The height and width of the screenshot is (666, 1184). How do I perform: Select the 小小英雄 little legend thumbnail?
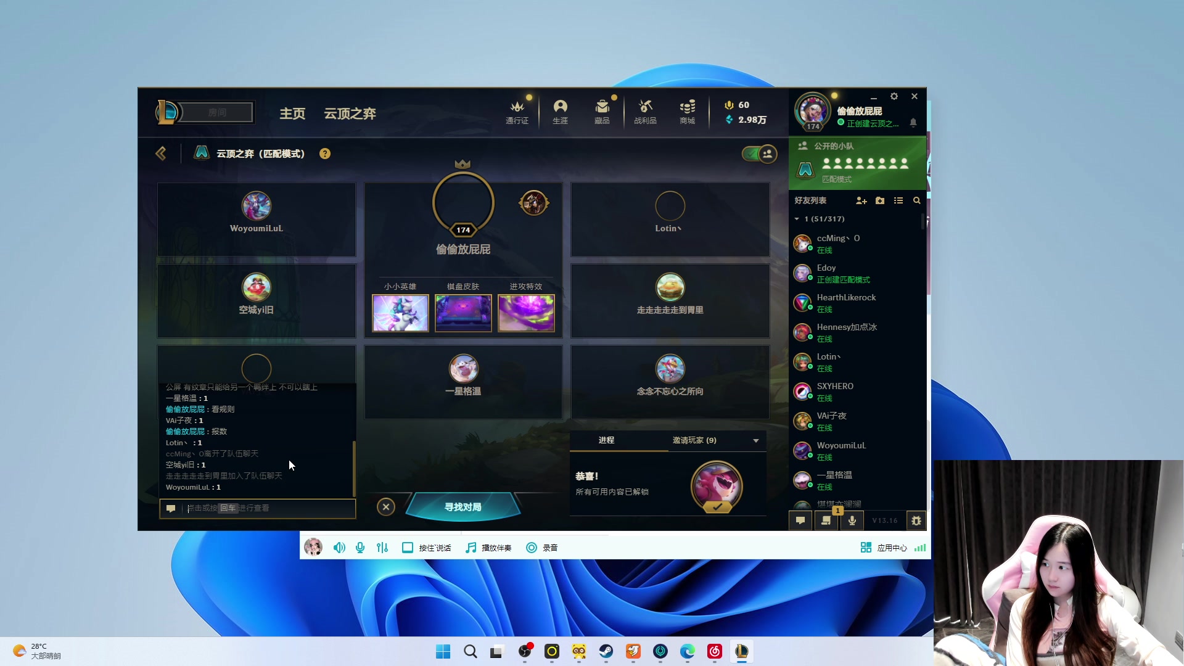click(400, 313)
